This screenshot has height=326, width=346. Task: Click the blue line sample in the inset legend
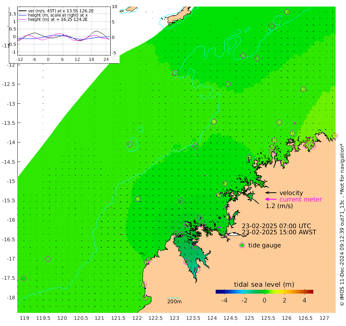coord(23,15)
